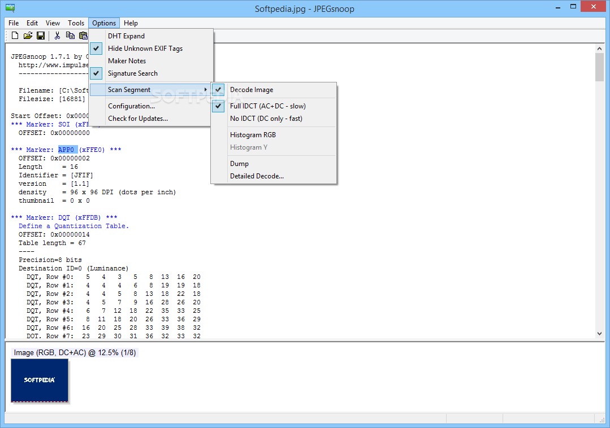Close the JPEGsnoop window
Image resolution: width=610 pixels, height=428 pixels.
[594, 7]
